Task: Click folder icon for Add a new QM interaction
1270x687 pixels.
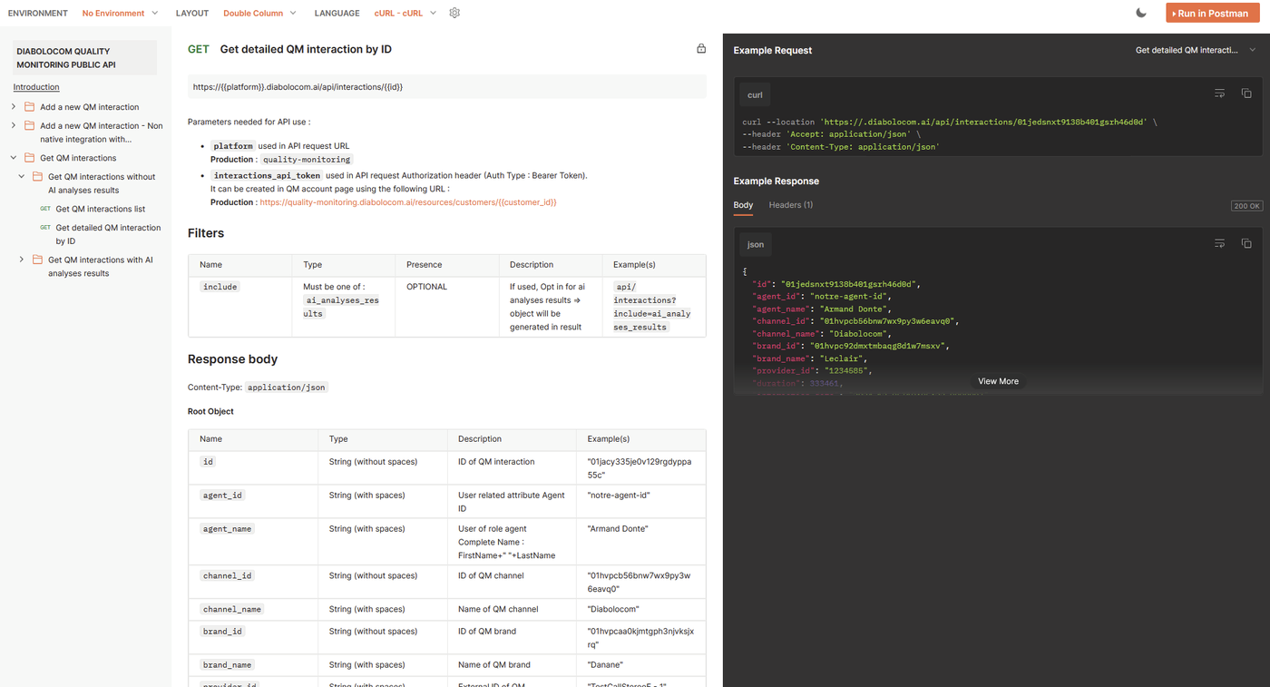Action: [x=30, y=107]
